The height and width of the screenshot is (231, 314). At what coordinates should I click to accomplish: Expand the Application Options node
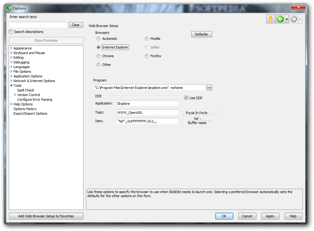point(12,76)
